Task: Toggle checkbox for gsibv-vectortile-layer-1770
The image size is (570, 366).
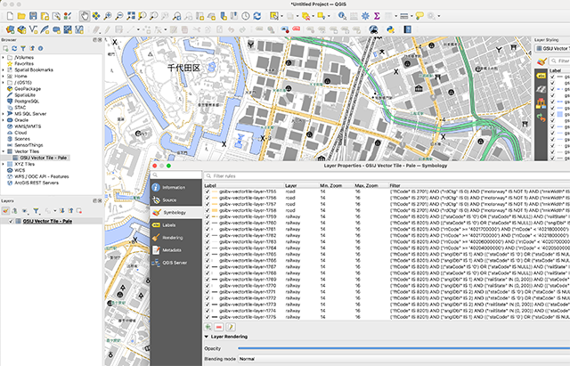Action: click(x=208, y=286)
